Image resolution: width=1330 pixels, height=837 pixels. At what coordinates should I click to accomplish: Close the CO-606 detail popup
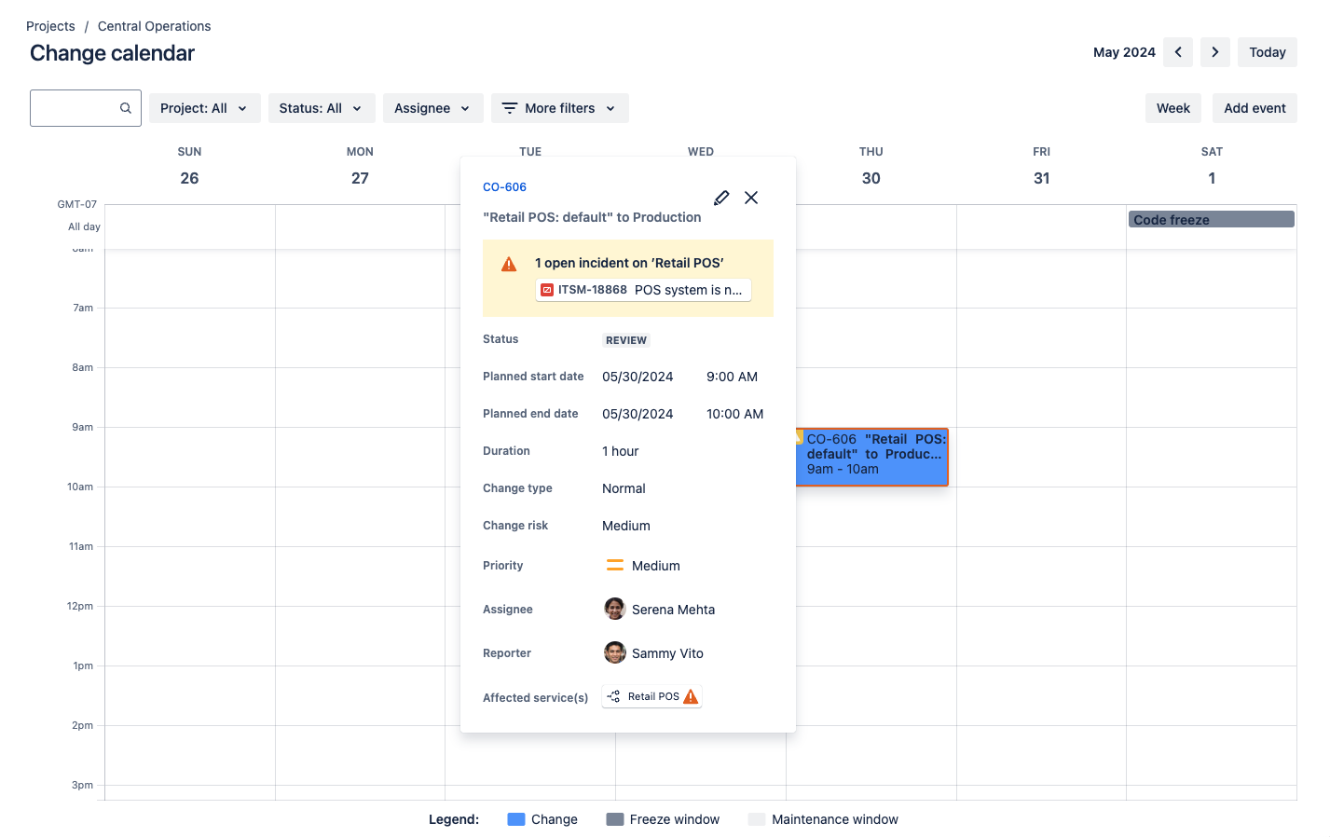[x=751, y=198]
